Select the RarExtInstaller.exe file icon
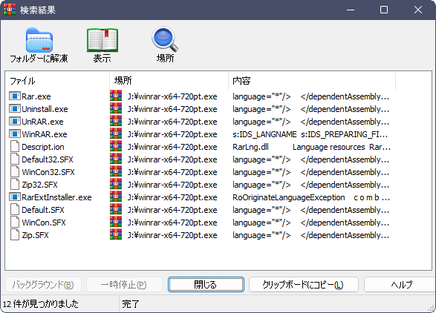The height and width of the screenshot is (313, 436). click(15, 197)
